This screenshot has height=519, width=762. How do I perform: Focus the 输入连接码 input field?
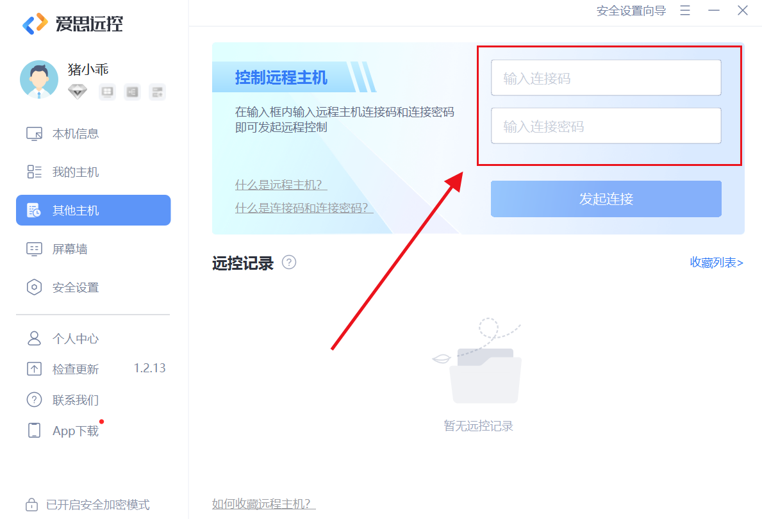tap(606, 78)
